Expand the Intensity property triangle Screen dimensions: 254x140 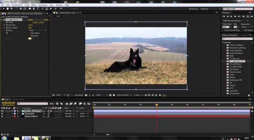(x=4, y=25)
